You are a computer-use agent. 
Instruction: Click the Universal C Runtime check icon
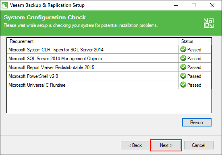coord(183,85)
